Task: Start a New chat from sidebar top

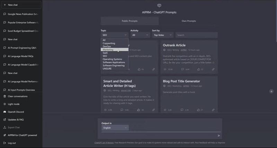Action: click(21, 5)
